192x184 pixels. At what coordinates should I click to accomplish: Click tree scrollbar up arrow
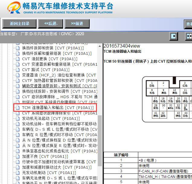[x=100, y=46]
